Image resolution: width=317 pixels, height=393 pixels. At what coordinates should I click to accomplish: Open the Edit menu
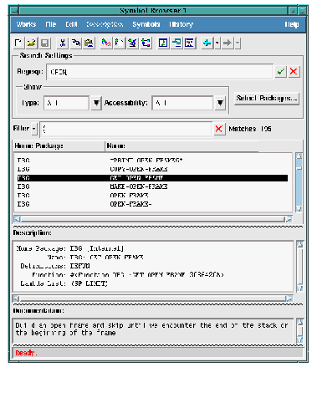coord(71,24)
